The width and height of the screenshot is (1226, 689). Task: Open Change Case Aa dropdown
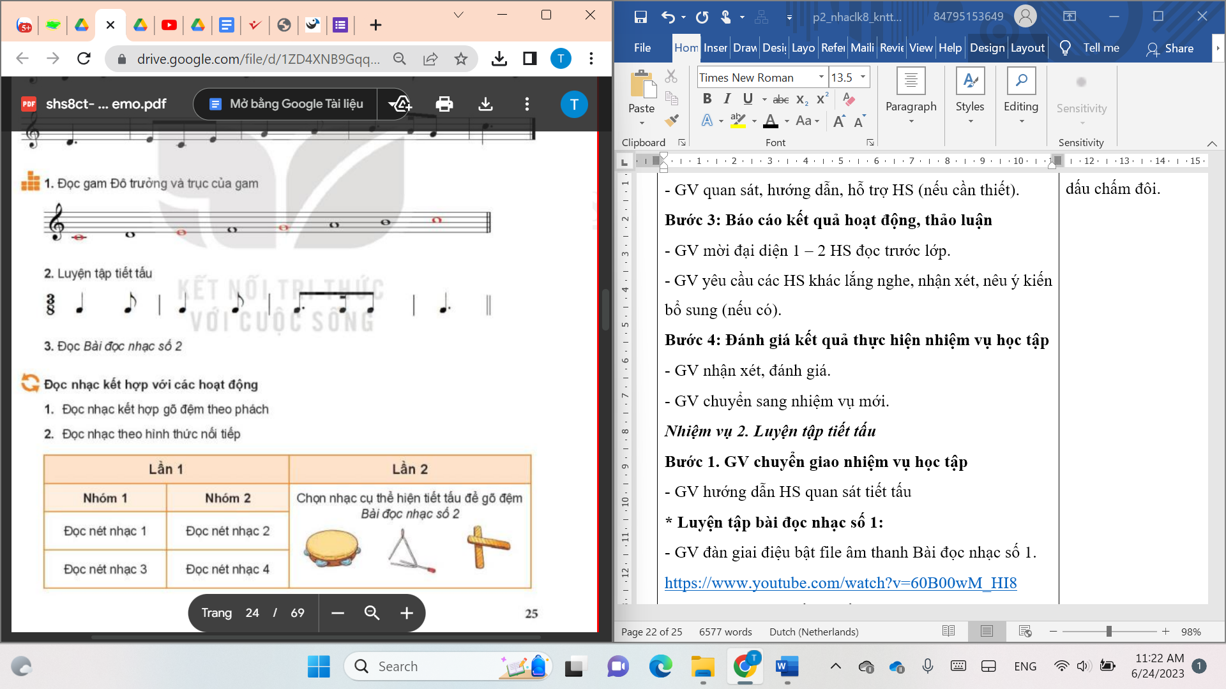coord(807,121)
